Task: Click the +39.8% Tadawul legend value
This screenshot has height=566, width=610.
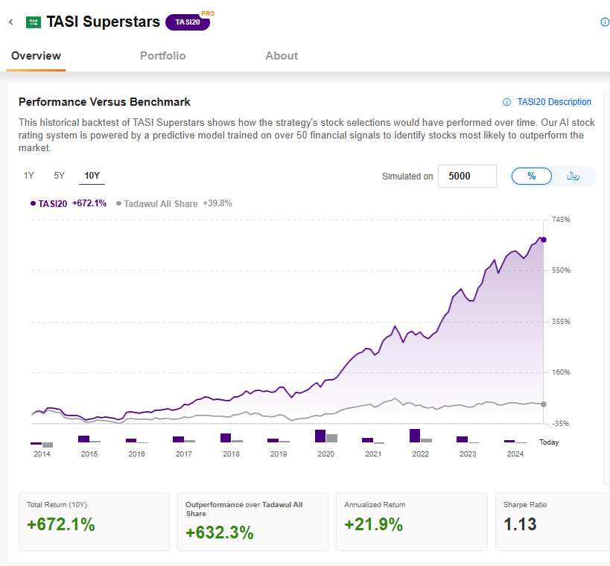Action: click(x=217, y=203)
